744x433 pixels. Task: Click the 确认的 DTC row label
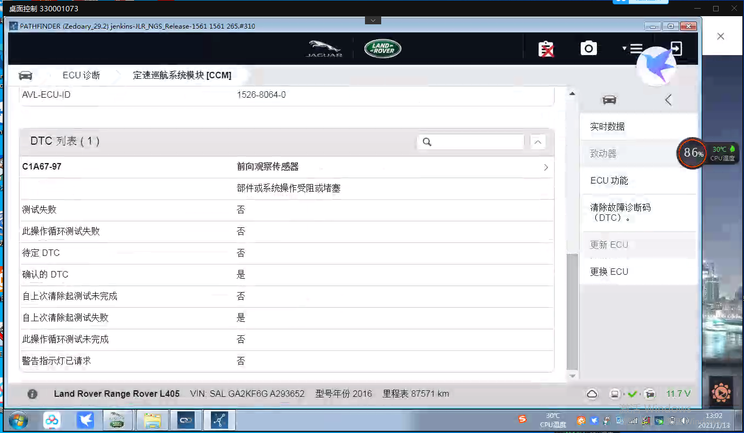(x=45, y=274)
